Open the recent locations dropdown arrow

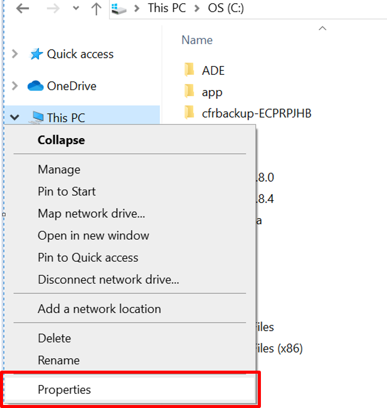point(76,9)
